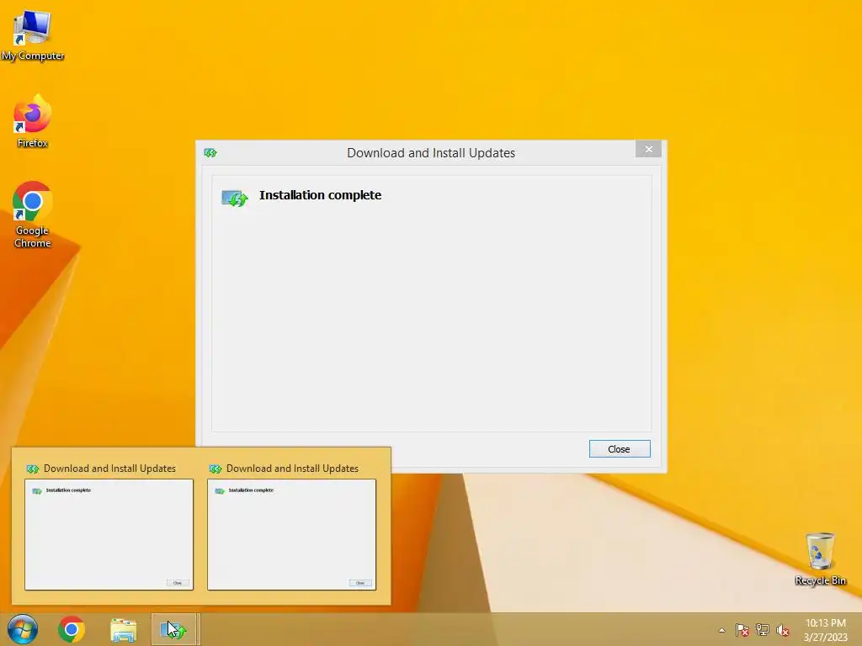The width and height of the screenshot is (862, 646).
Task: Close the dialog using the title bar X
Action: point(649,149)
